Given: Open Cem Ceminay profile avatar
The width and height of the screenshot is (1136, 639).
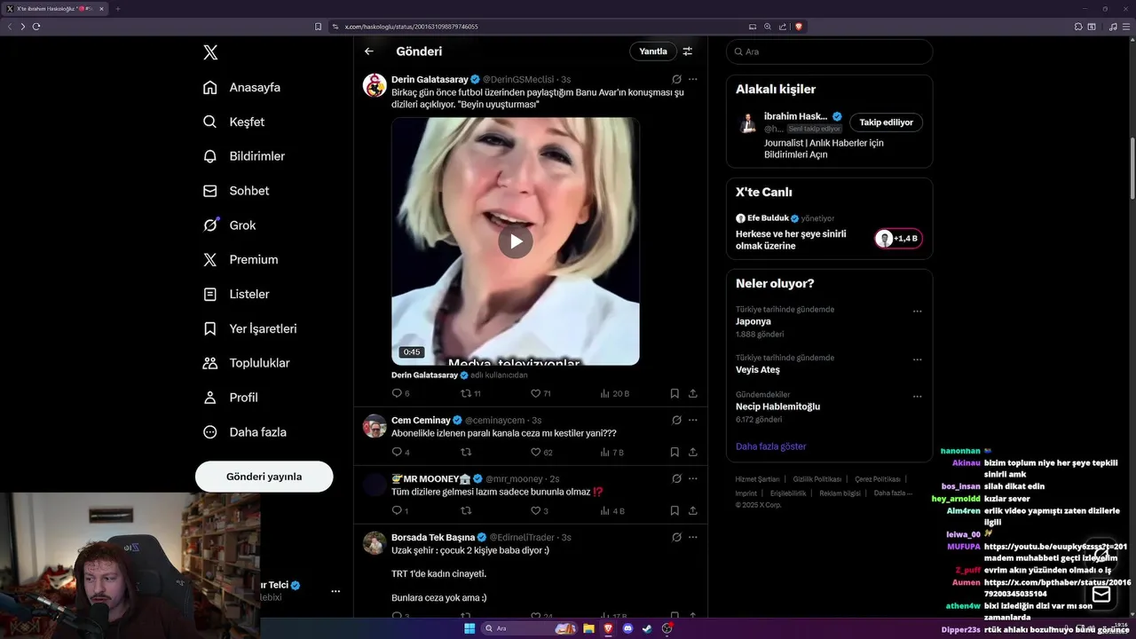Looking at the screenshot, I should (x=375, y=426).
